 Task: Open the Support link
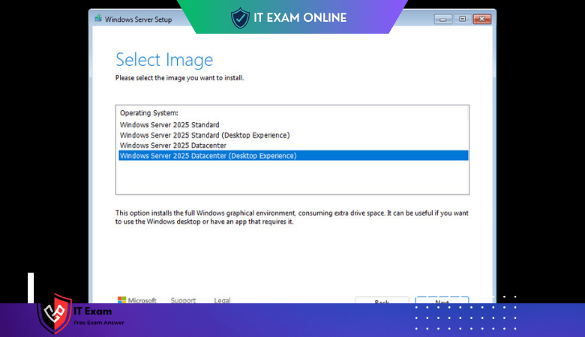[x=183, y=300]
